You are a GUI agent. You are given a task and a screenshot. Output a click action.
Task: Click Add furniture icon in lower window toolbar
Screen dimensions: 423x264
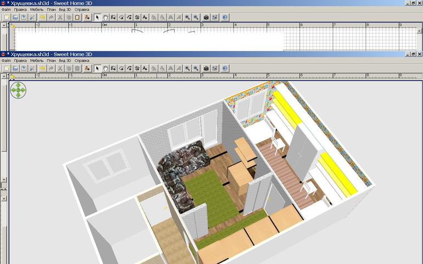click(87, 69)
